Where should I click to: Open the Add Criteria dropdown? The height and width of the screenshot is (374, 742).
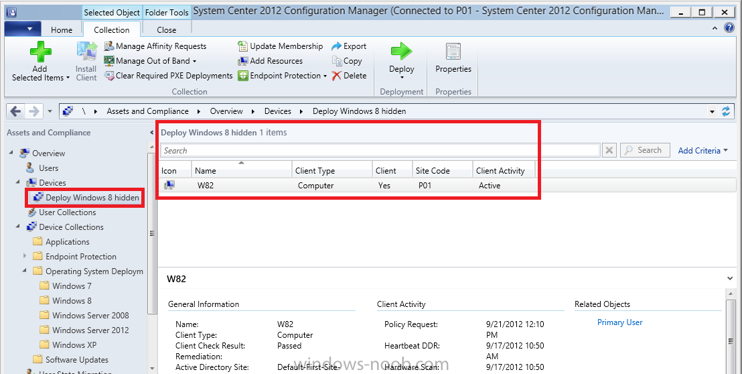(702, 151)
